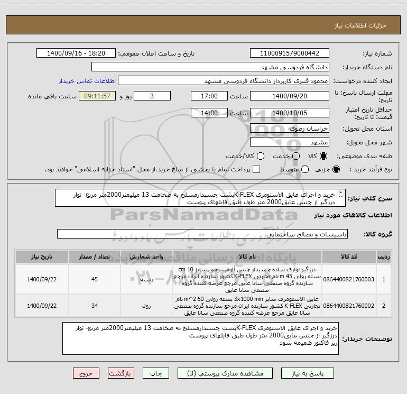Click column header نام کالا
The image size is (407, 394).
[247, 256]
